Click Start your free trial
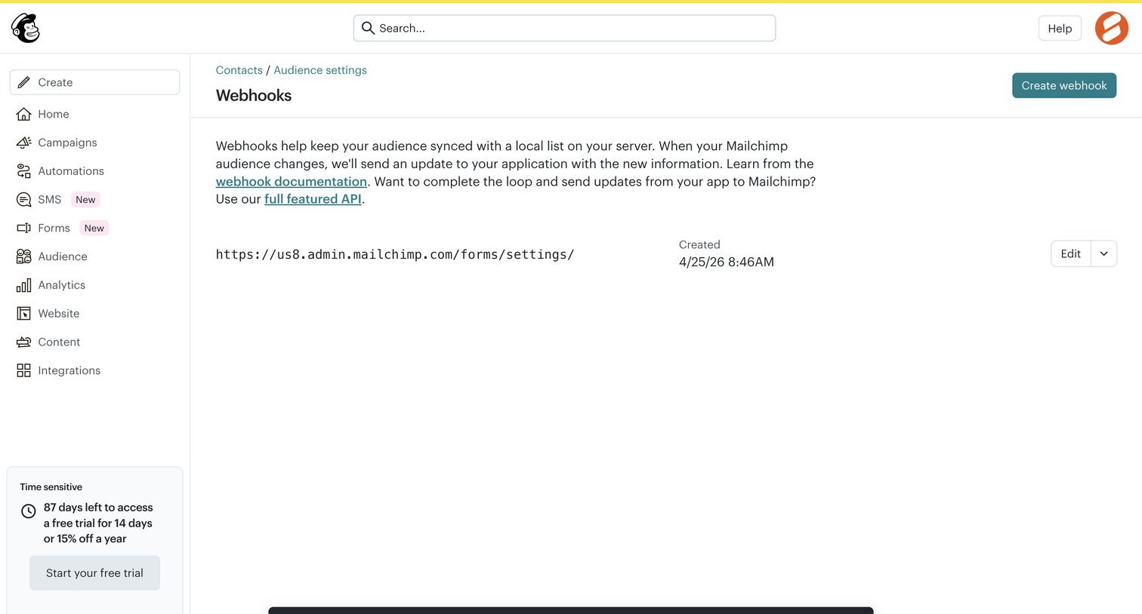1142x614 pixels. (94, 573)
